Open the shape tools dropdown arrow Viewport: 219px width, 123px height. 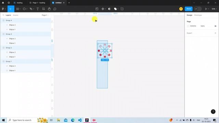point(27,9)
